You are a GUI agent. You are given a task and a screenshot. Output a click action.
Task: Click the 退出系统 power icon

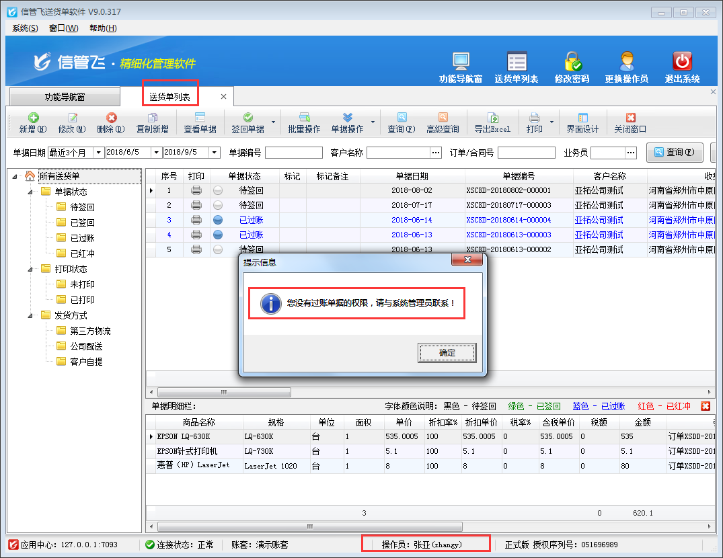[682, 62]
